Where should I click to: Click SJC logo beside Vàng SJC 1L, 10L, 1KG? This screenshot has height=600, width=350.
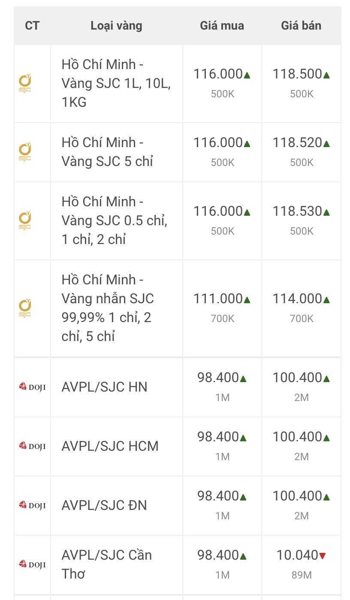[x=25, y=83]
